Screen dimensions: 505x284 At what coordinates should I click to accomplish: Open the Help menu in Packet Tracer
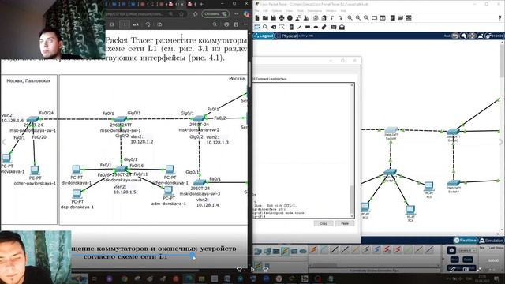tap(343, 10)
